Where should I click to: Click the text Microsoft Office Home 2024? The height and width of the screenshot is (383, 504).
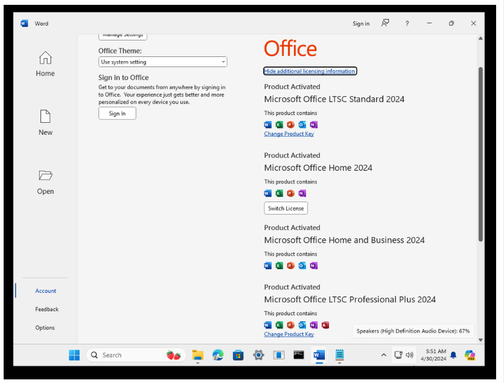pos(318,168)
